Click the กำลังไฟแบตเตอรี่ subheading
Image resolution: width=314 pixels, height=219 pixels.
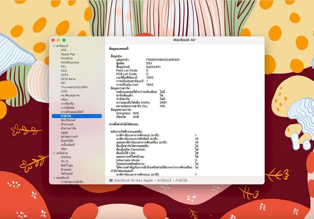tap(122, 171)
